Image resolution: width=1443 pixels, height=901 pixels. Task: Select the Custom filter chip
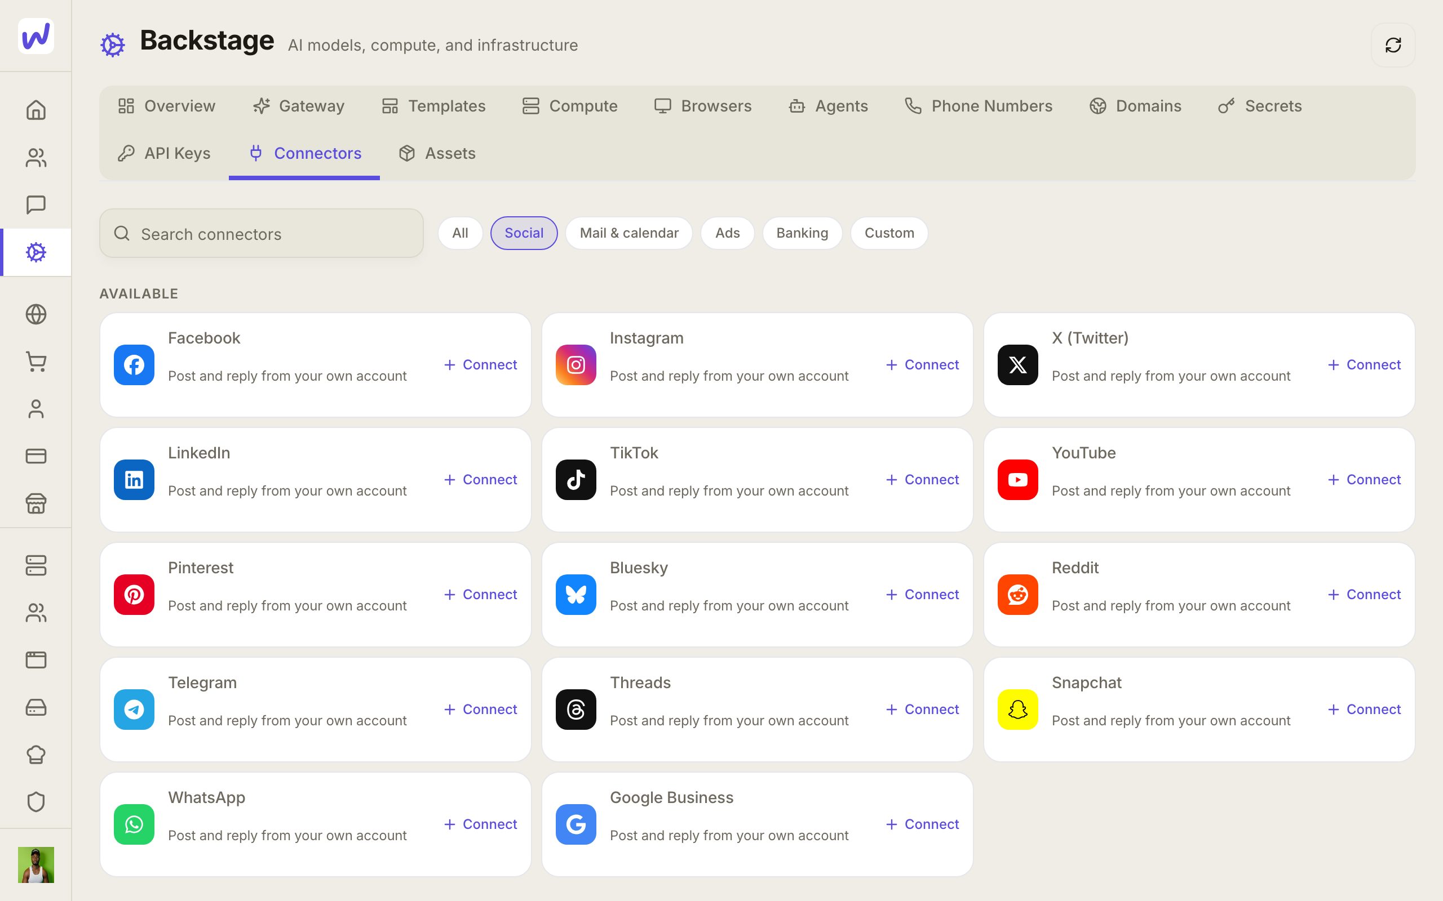coord(889,233)
